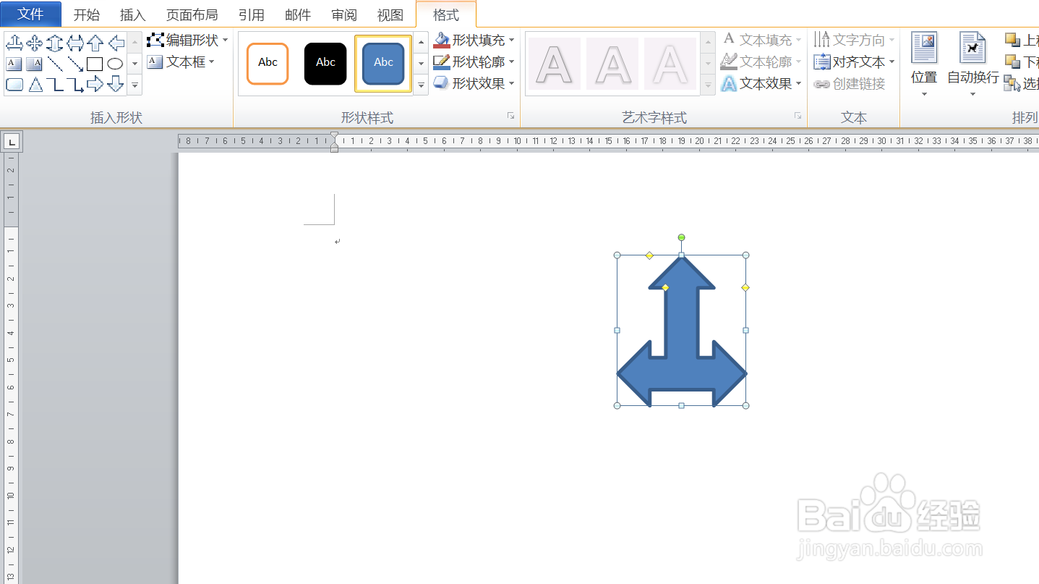Select the oval shape

[x=116, y=64]
